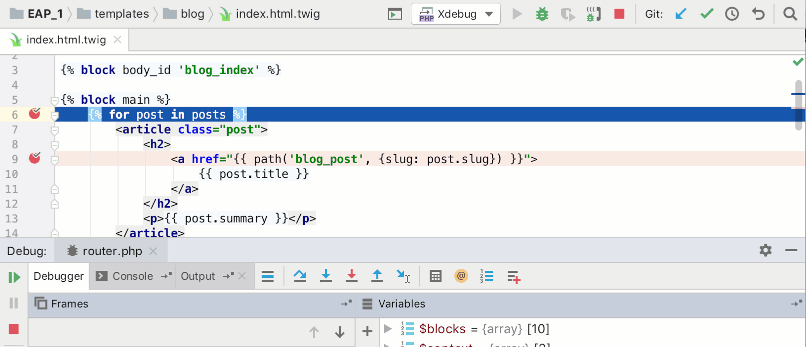806x347 pixels.
Task: Step Into in debugger
Action: pos(326,275)
